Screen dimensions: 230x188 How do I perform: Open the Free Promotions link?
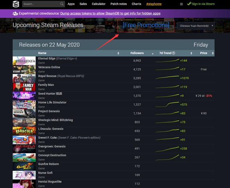(x=146, y=25)
